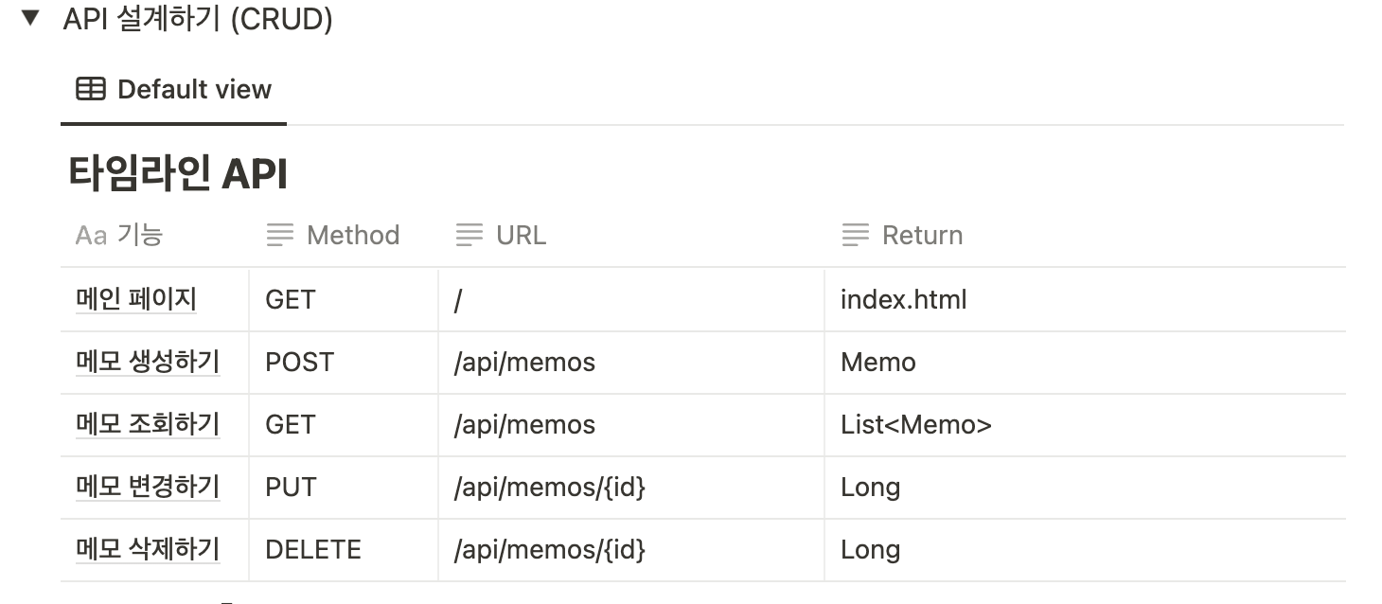This screenshot has height=604, width=1382.
Task: Click the 타임라인 API database title
Action: [178, 174]
